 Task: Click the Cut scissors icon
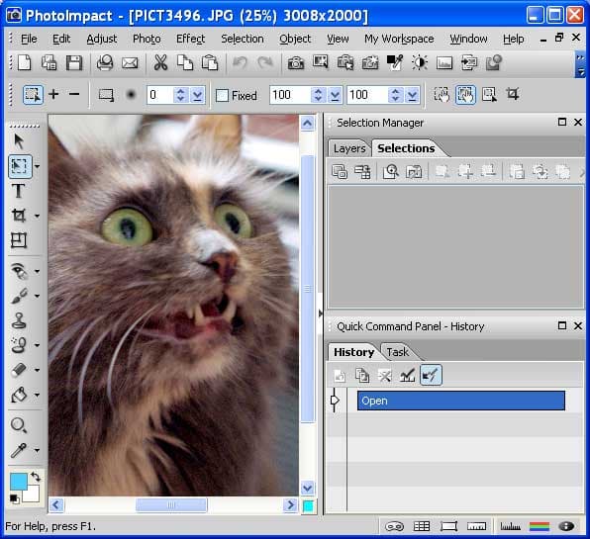[x=160, y=62]
